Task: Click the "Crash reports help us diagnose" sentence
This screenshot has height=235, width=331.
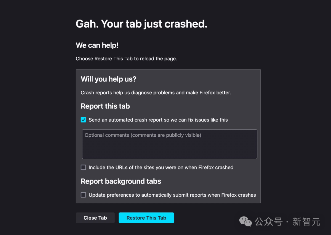Action: 156,93
